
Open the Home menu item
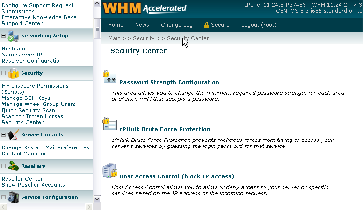tap(116, 25)
